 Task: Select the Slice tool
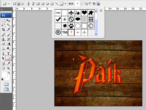tap(8, 29)
